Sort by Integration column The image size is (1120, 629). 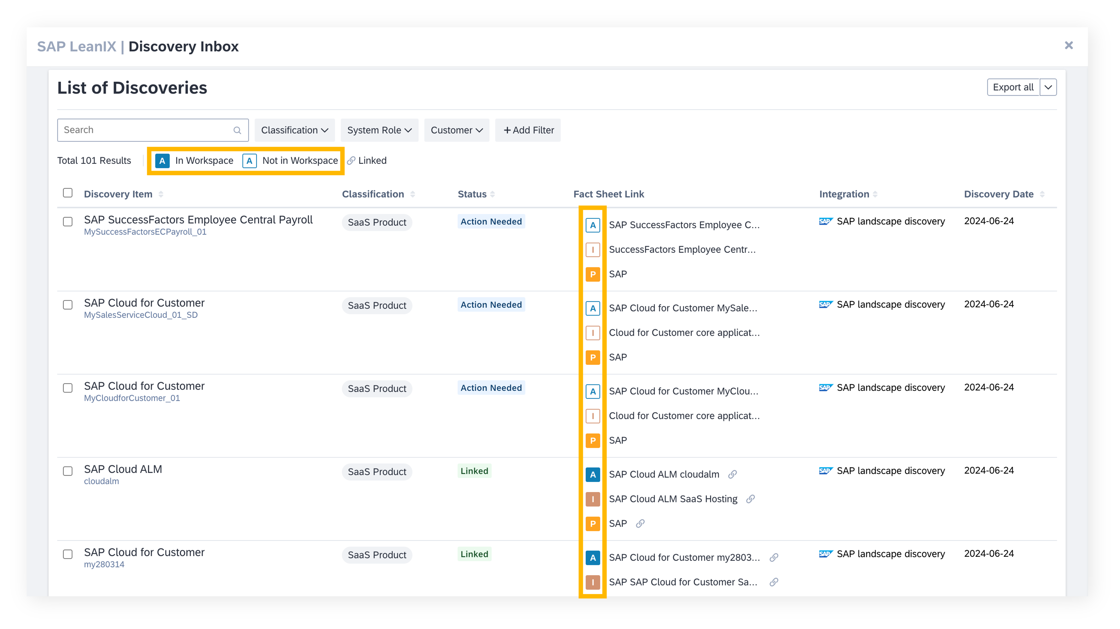[x=875, y=194]
